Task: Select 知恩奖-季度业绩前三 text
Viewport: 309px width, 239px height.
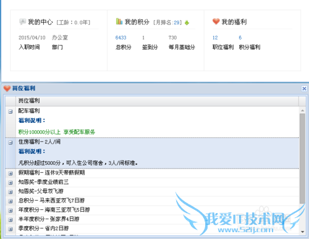Action: click(x=43, y=182)
